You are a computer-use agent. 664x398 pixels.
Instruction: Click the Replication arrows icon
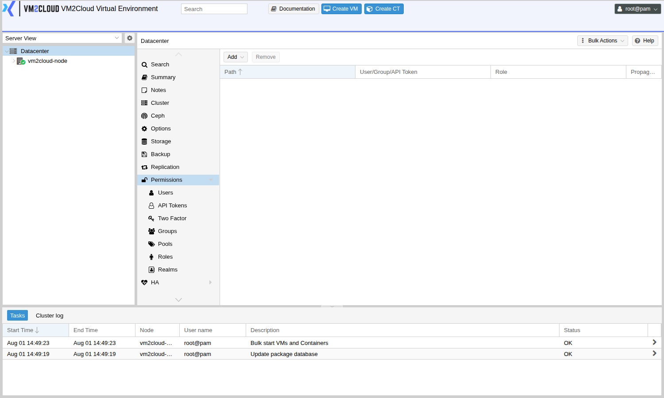click(144, 167)
